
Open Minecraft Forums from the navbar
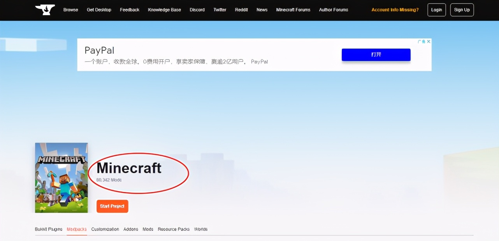[x=293, y=10]
